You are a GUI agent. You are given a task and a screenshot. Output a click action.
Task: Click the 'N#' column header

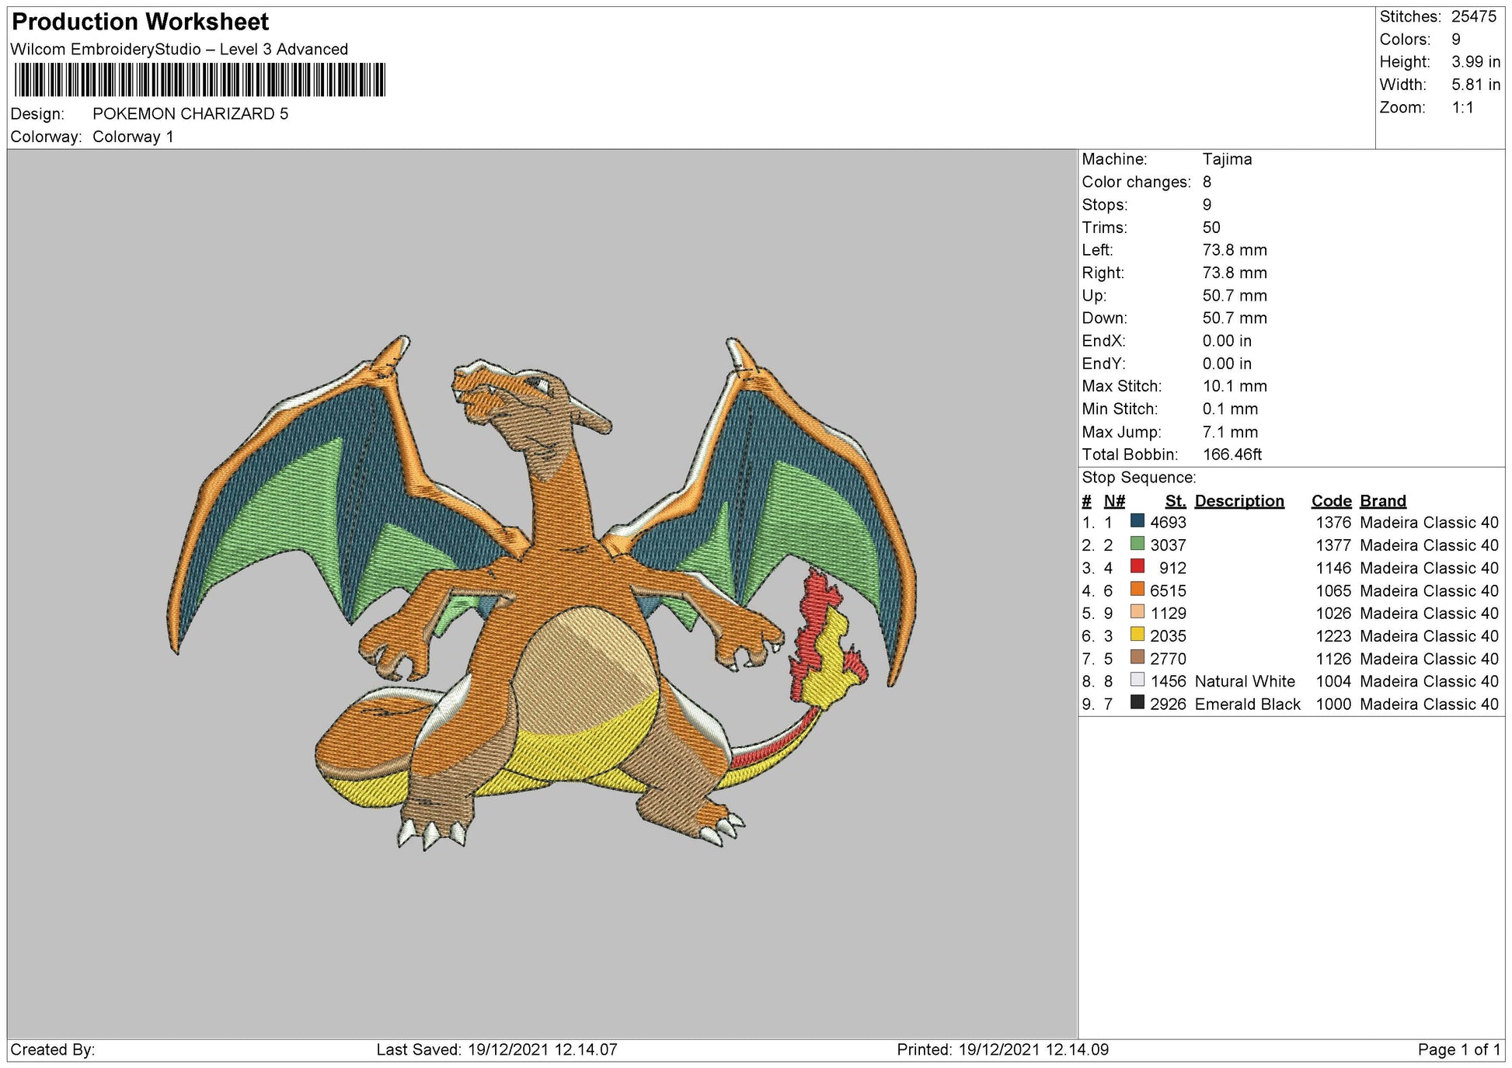click(x=1114, y=501)
